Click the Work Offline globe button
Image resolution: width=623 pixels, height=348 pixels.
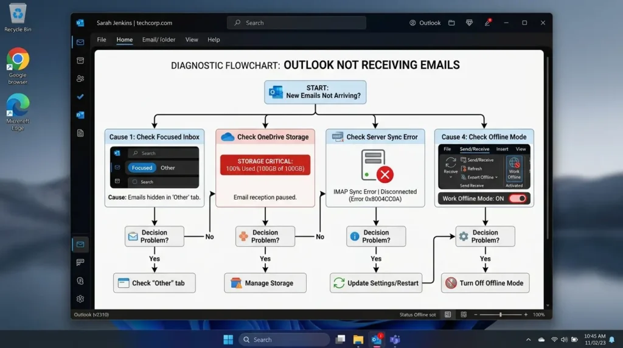pos(514,169)
